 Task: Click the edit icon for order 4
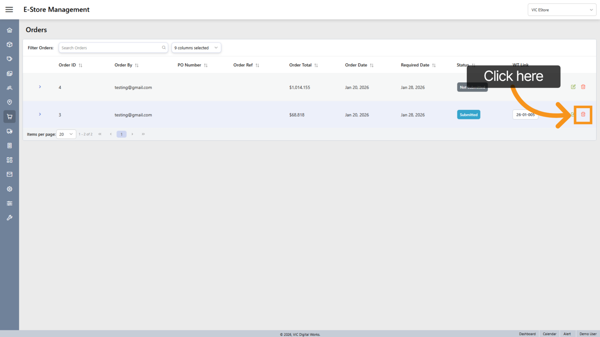click(573, 87)
